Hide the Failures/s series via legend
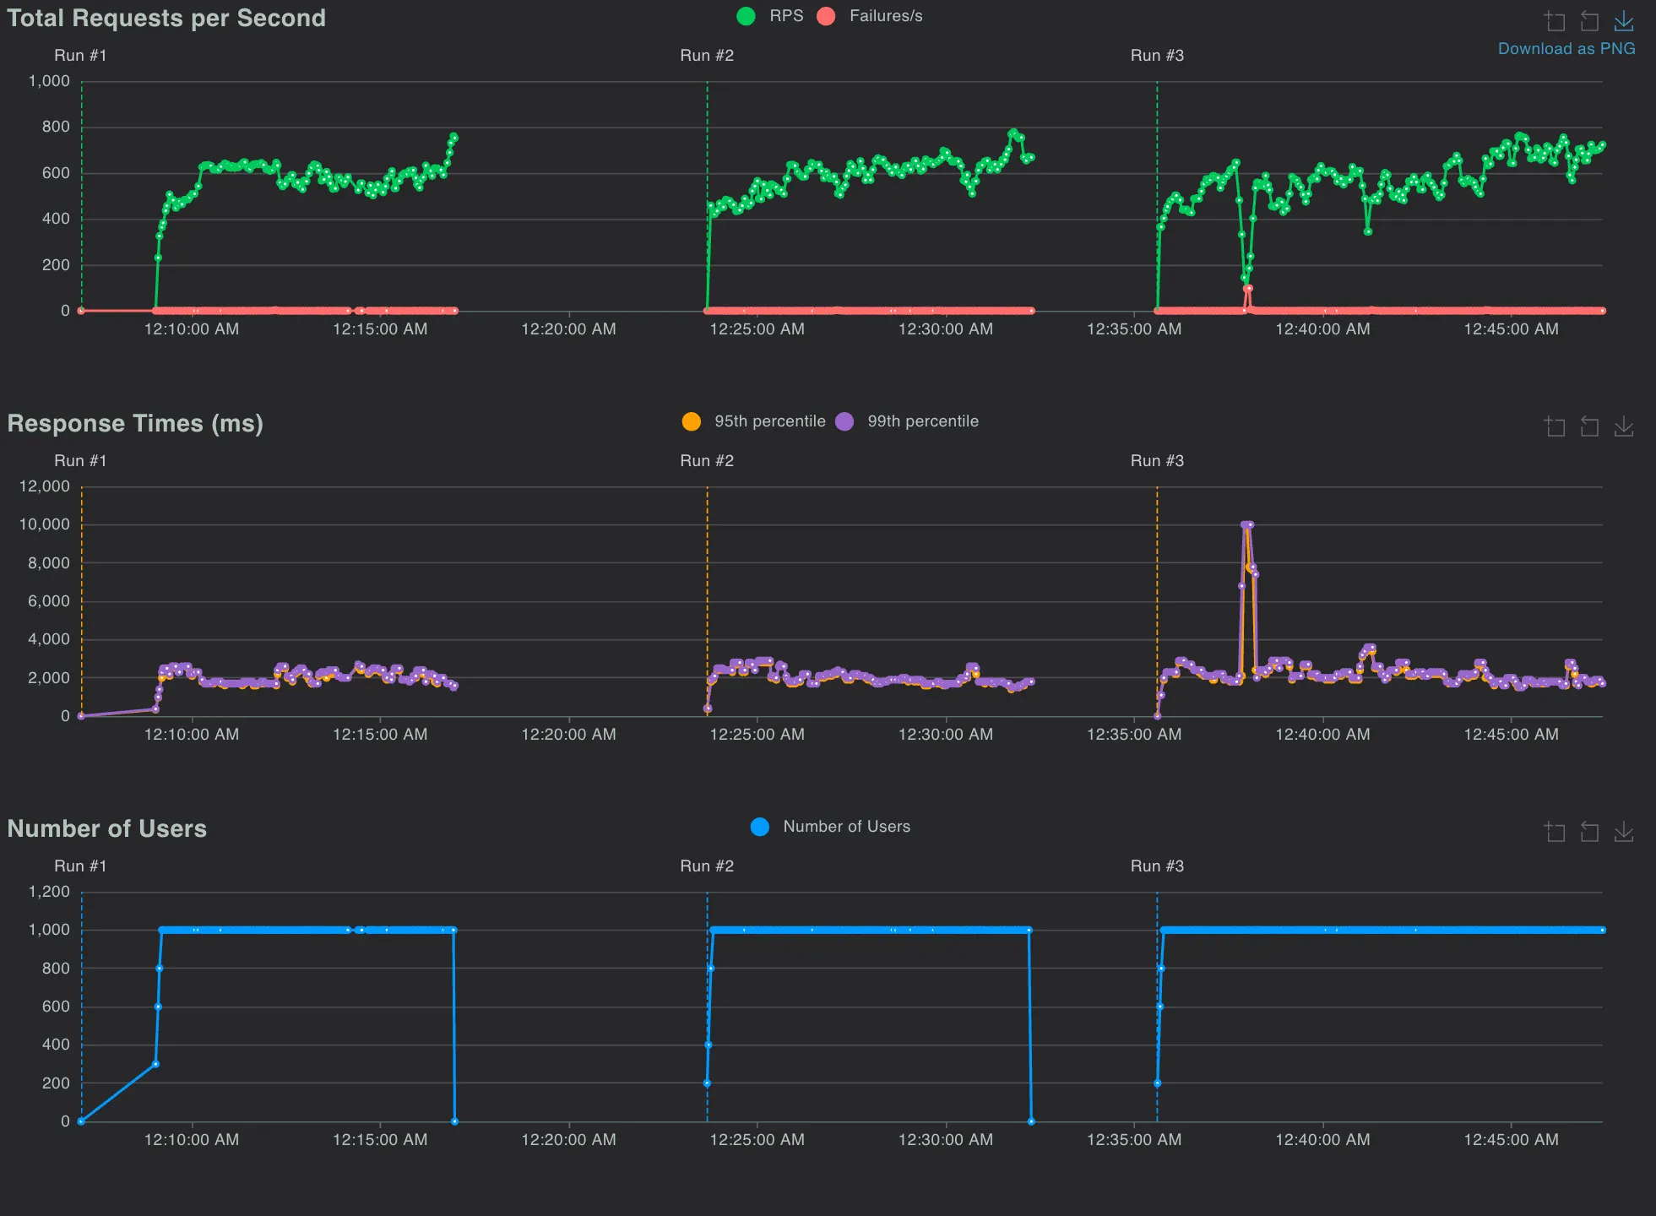The width and height of the screenshot is (1656, 1216). [885, 16]
